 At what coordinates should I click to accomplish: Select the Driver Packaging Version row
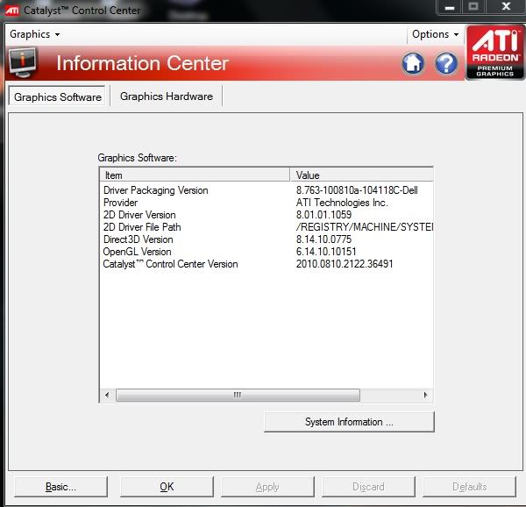click(x=267, y=190)
